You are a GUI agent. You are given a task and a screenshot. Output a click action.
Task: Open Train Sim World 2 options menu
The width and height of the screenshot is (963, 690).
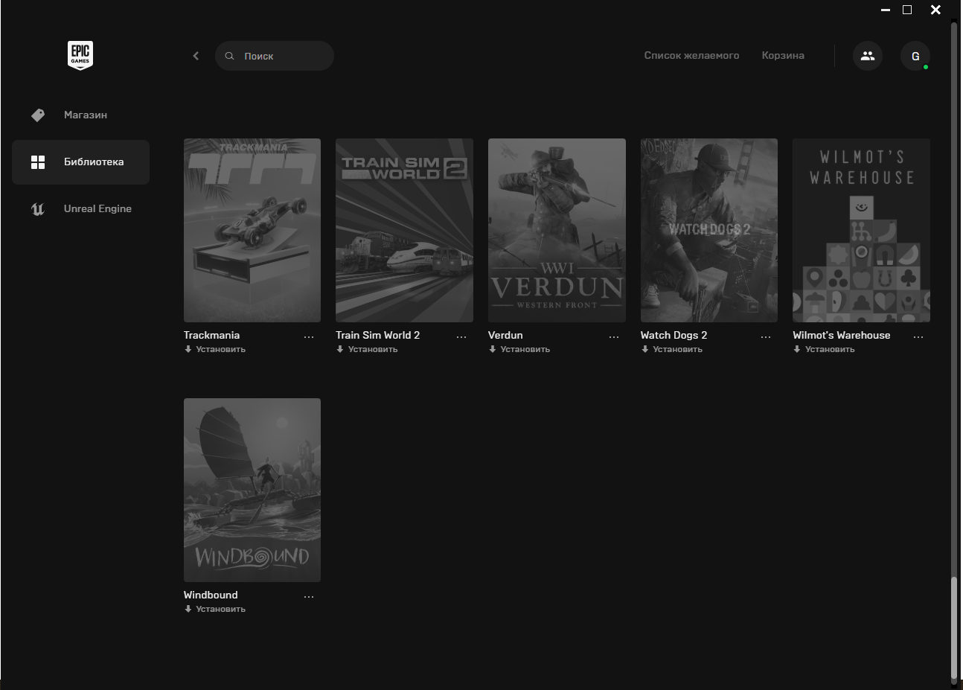(x=461, y=336)
